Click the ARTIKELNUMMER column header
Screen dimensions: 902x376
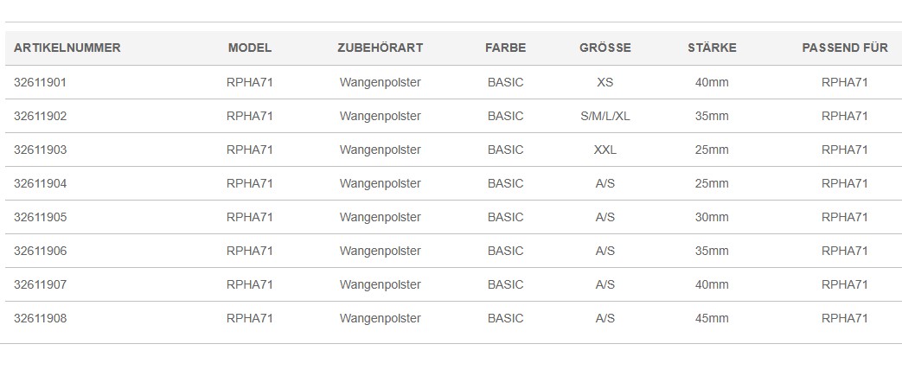(x=67, y=48)
